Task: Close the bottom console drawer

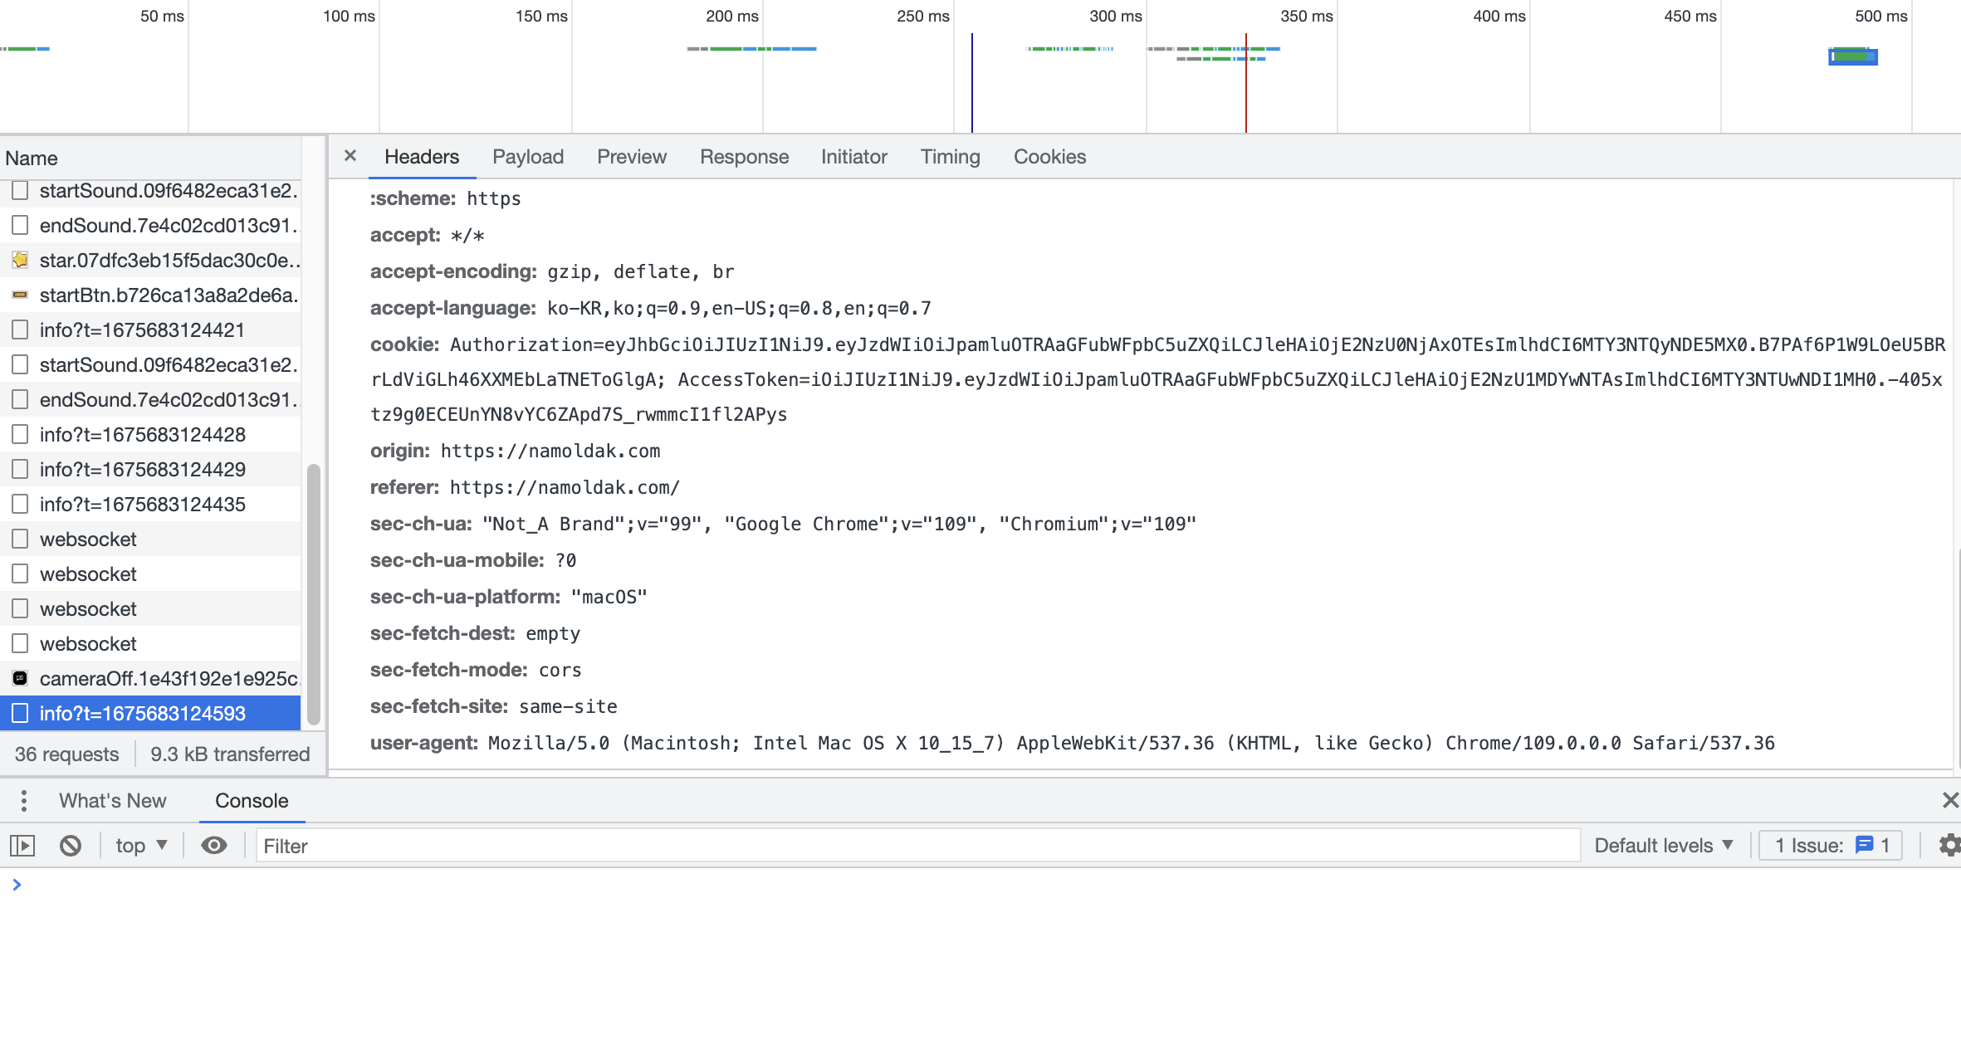Action: 1950,800
